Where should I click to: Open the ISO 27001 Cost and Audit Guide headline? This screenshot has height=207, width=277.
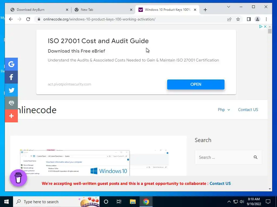(98, 41)
